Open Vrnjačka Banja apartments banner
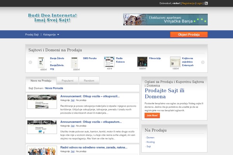 165,20
